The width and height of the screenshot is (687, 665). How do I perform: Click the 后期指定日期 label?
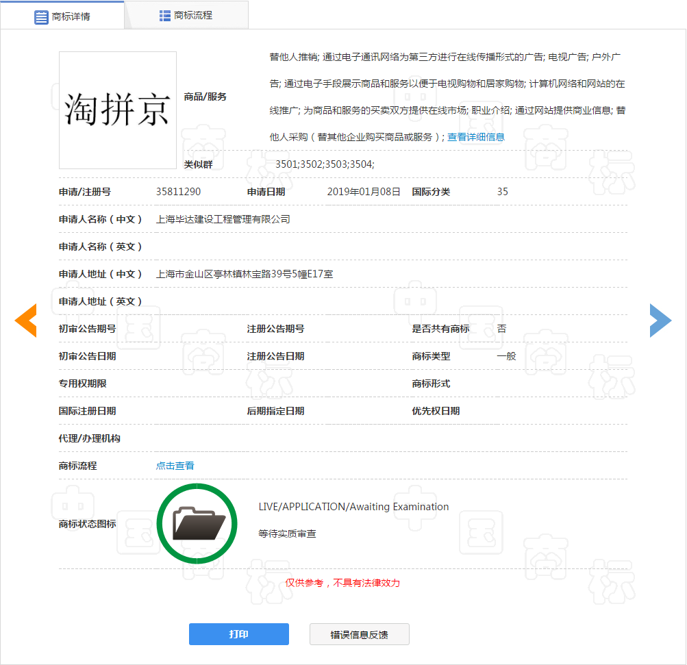pyautogui.click(x=275, y=411)
